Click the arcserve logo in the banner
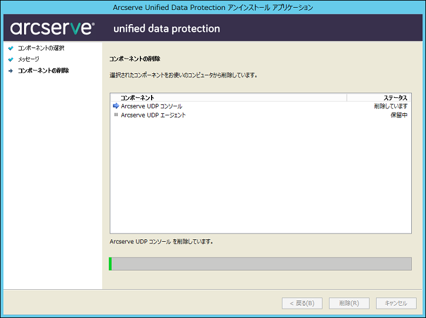Image resolution: width=426 pixels, height=318 pixels. pos(52,28)
